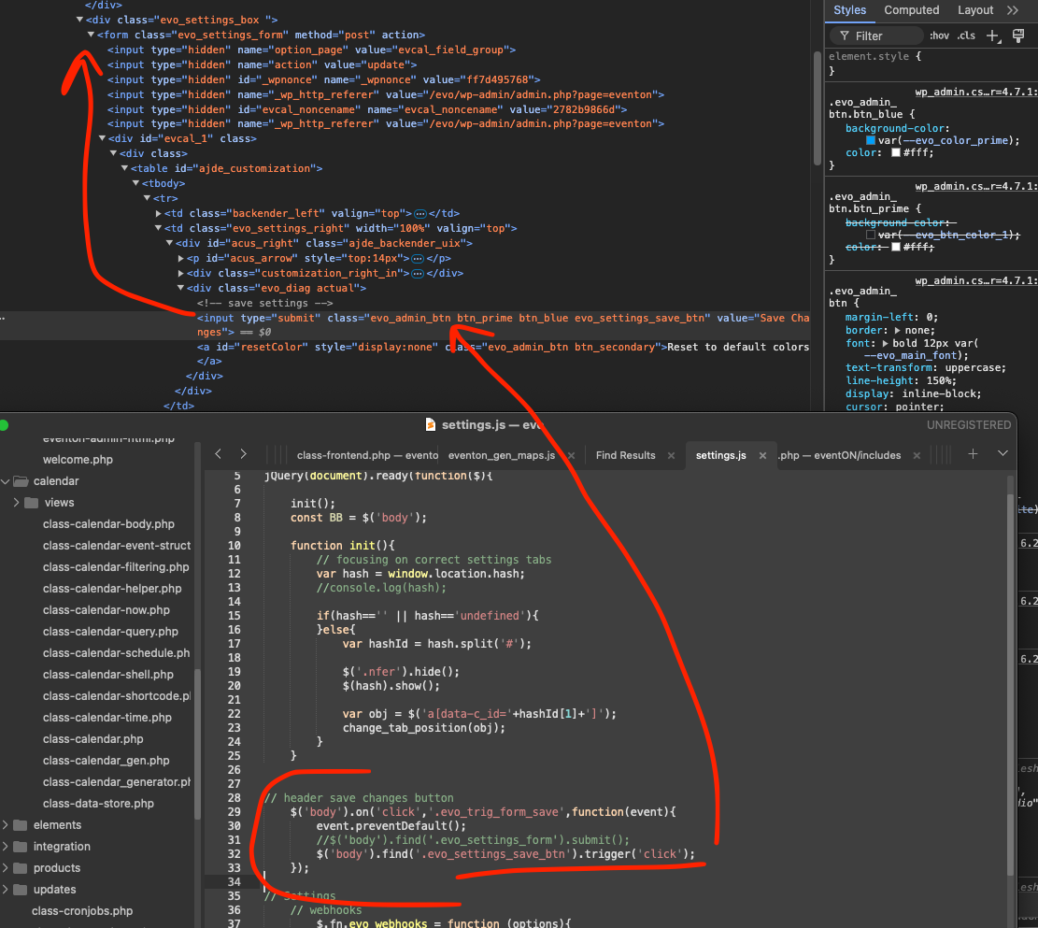
Task: Show more DevTools sidebar tabs chevron
Action: coord(1012,10)
